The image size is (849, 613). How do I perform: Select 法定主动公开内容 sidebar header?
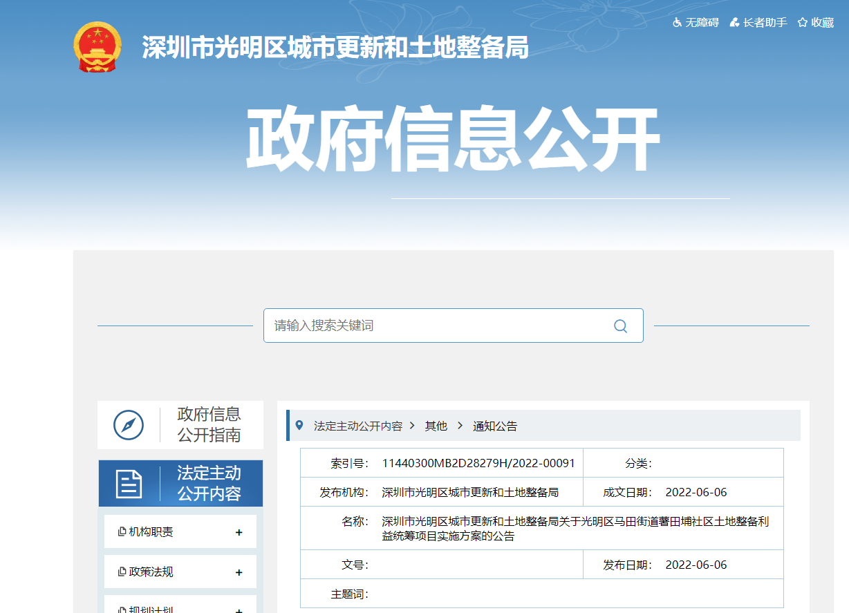click(208, 483)
